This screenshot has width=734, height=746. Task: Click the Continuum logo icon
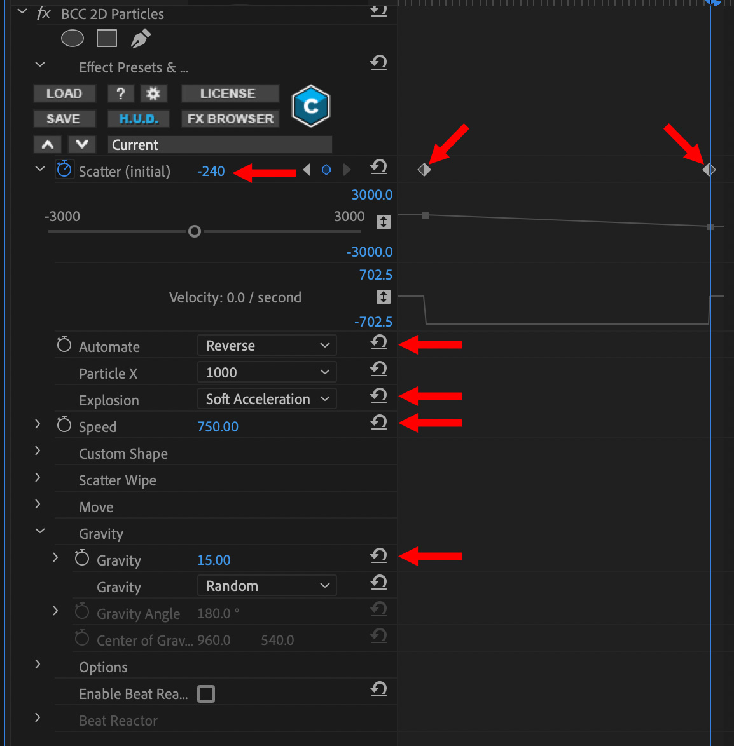coord(310,106)
